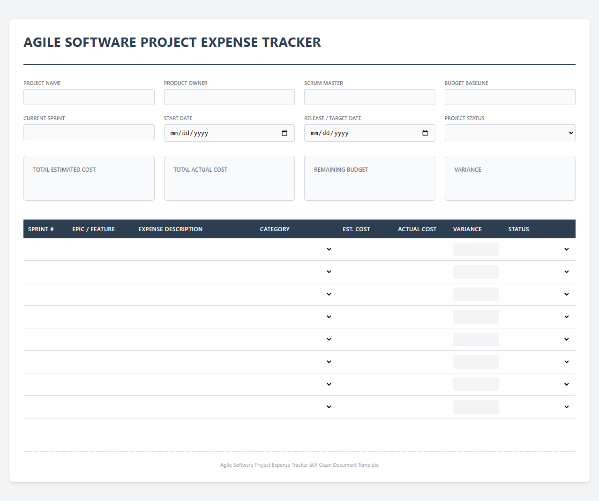Expand the Category dropdown in the eighth table row

coord(297,407)
